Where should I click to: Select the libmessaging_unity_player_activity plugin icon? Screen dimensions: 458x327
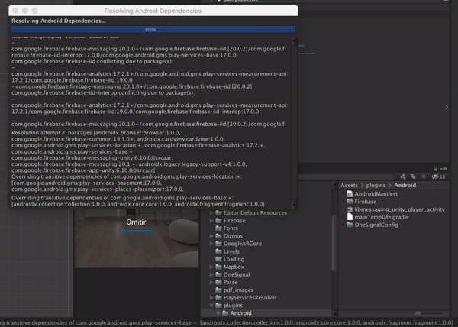click(x=350, y=209)
